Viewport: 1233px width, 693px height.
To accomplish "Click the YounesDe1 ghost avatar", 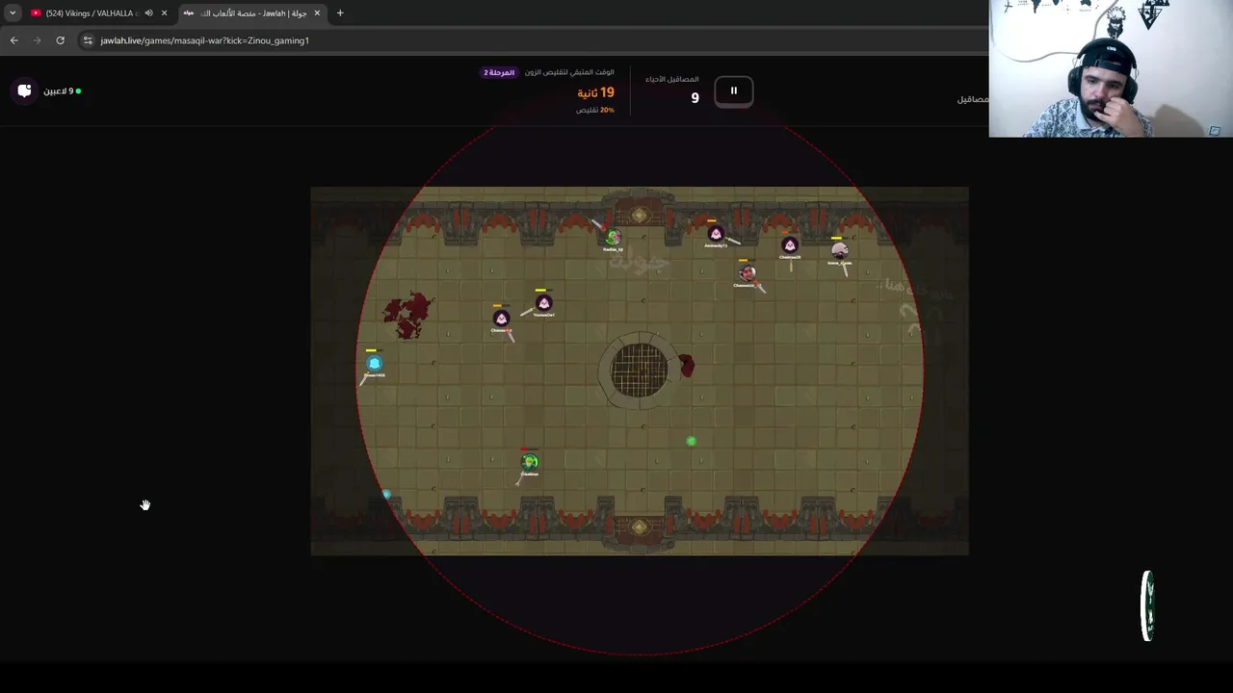I will [543, 303].
